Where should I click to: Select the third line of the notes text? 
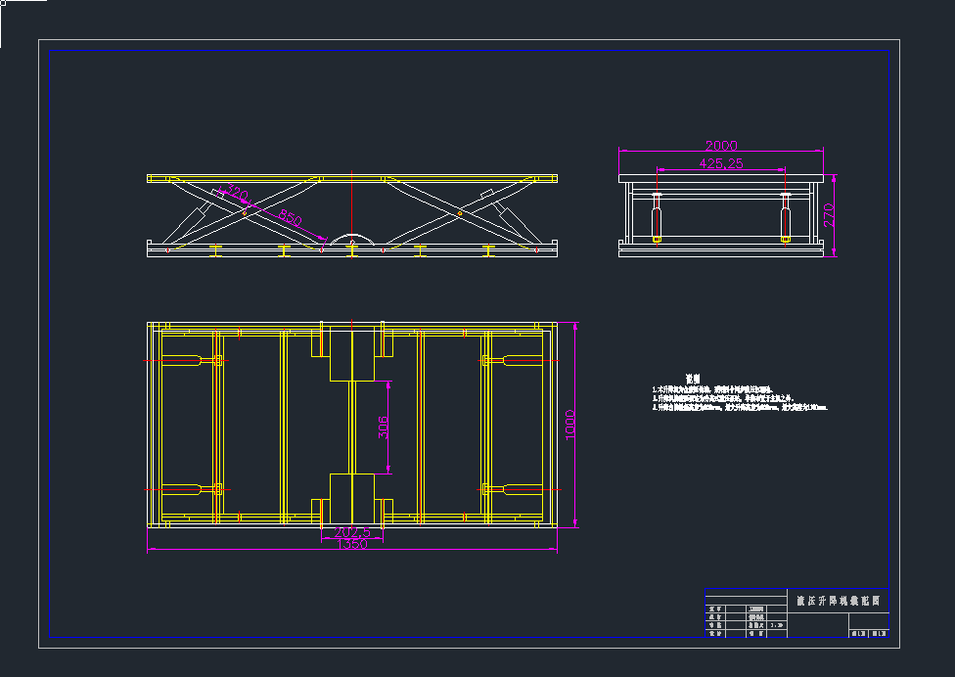[x=740, y=407]
